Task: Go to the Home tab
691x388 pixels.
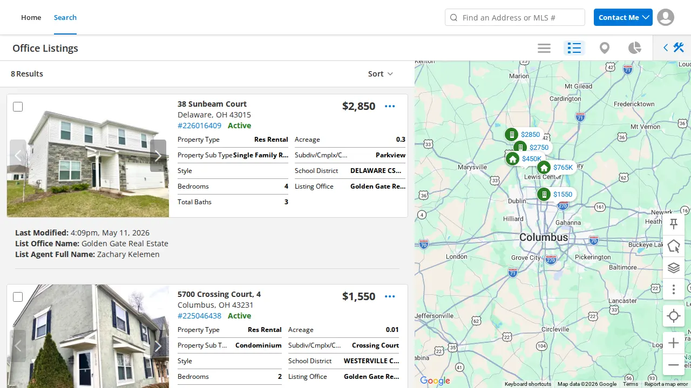Action: coord(31,17)
